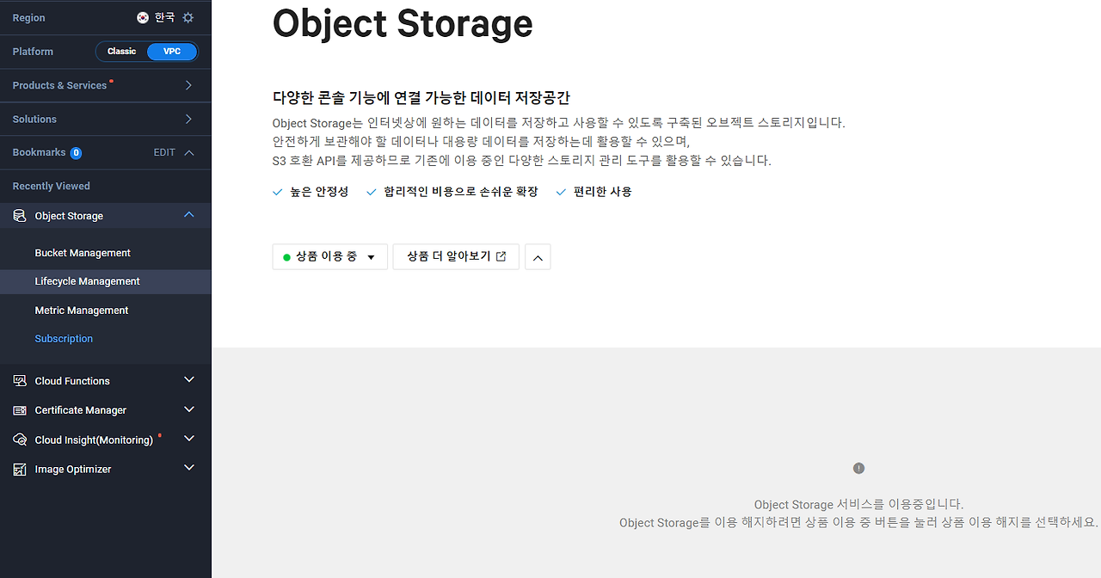Image resolution: width=1101 pixels, height=578 pixels.
Task: Click the Cloud Functions sidebar icon
Action: (20, 381)
